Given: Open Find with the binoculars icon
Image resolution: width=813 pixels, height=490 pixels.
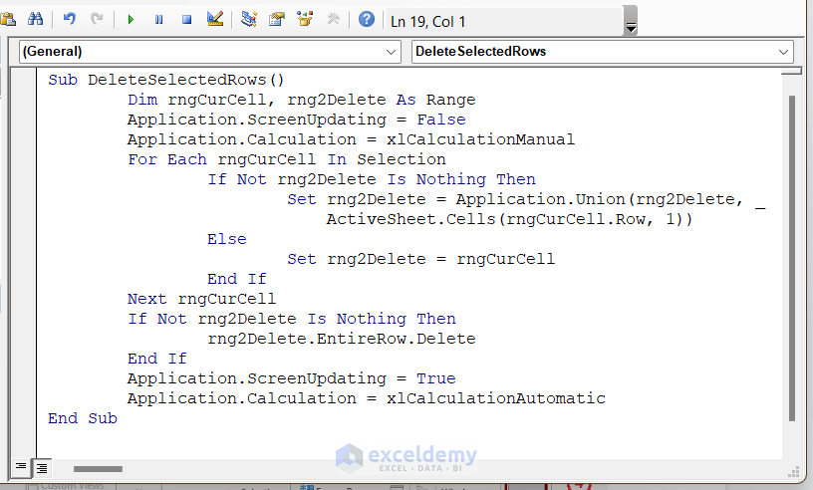Looking at the screenshot, I should click(x=35, y=20).
